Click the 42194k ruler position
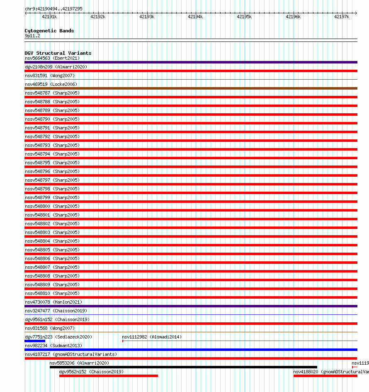This screenshot has width=369, height=392. (x=195, y=17)
